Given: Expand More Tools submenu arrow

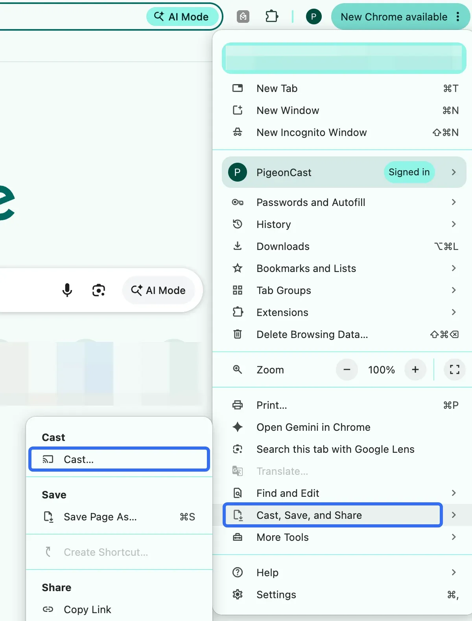Looking at the screenshot, I should point(454,537).
